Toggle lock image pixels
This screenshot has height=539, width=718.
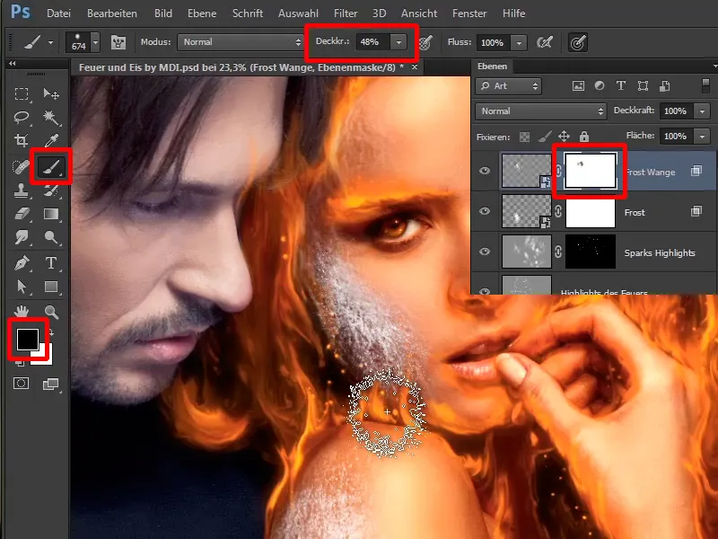point(545,137)
